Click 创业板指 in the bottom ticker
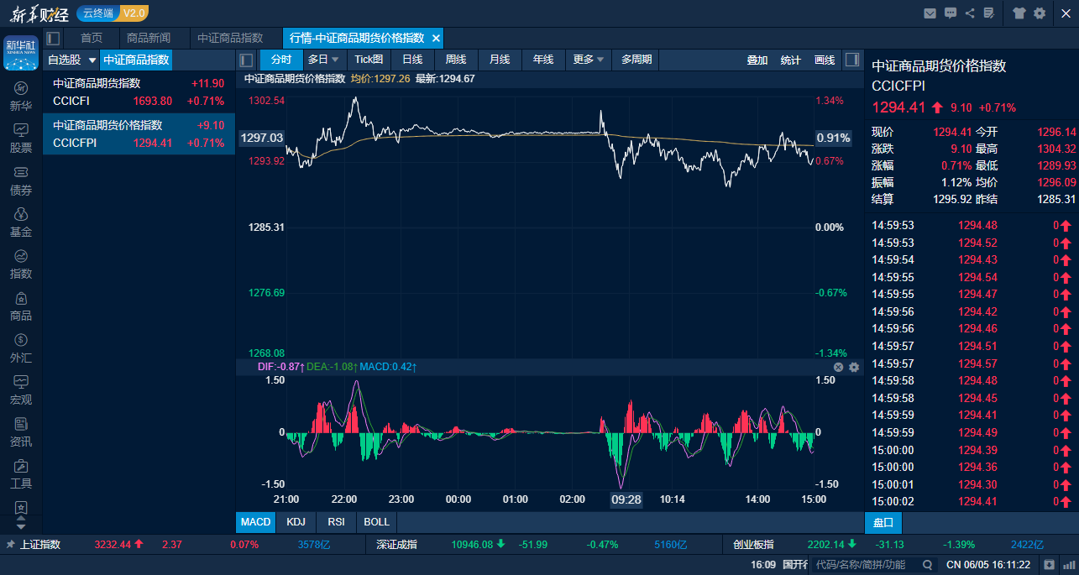The height and width of the screenshot is (575, 1079). click(x=753, y=544)
